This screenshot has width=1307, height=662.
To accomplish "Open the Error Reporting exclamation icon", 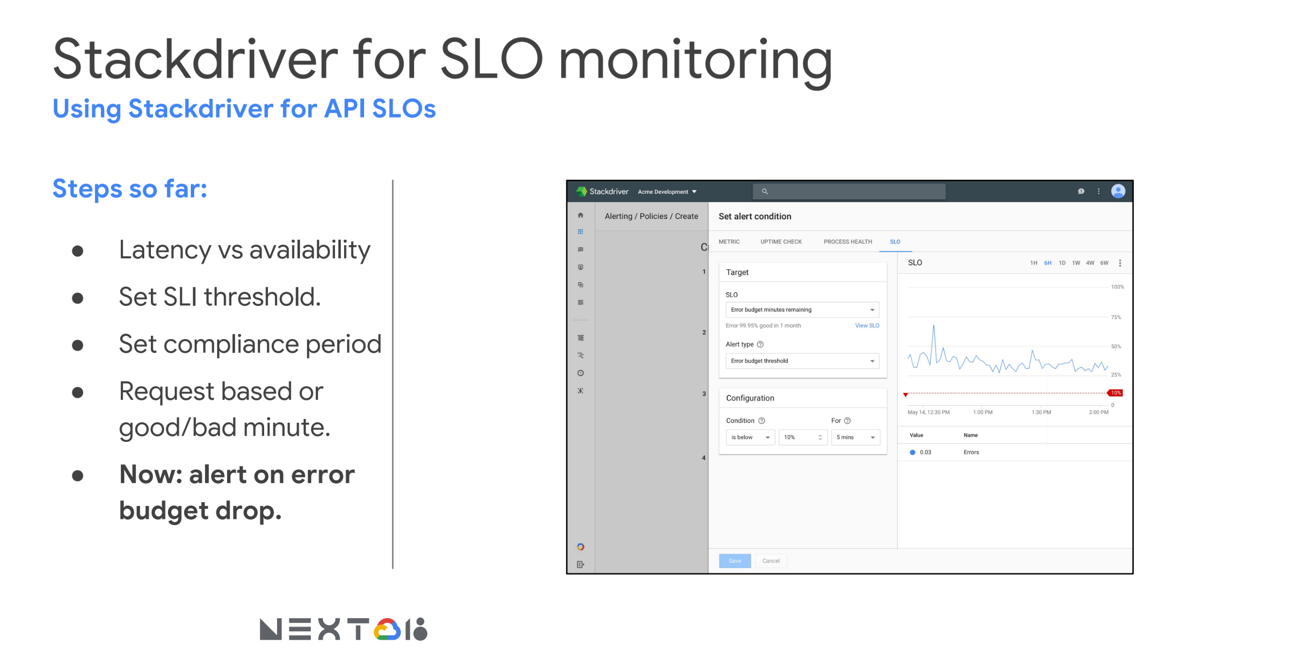I will 580,373.
